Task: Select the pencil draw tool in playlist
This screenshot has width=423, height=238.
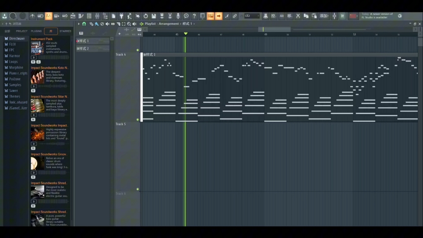Action: coord(91,24)
